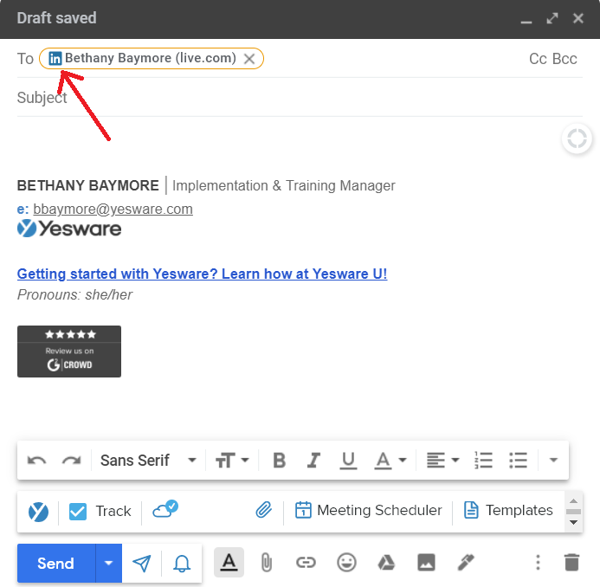Click the cloud sync icon
This screenshot has width=600, height=587.
pyautogui.click(x=164, y=509)
